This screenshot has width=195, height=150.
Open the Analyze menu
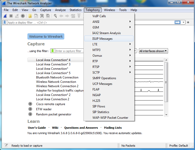60,10
